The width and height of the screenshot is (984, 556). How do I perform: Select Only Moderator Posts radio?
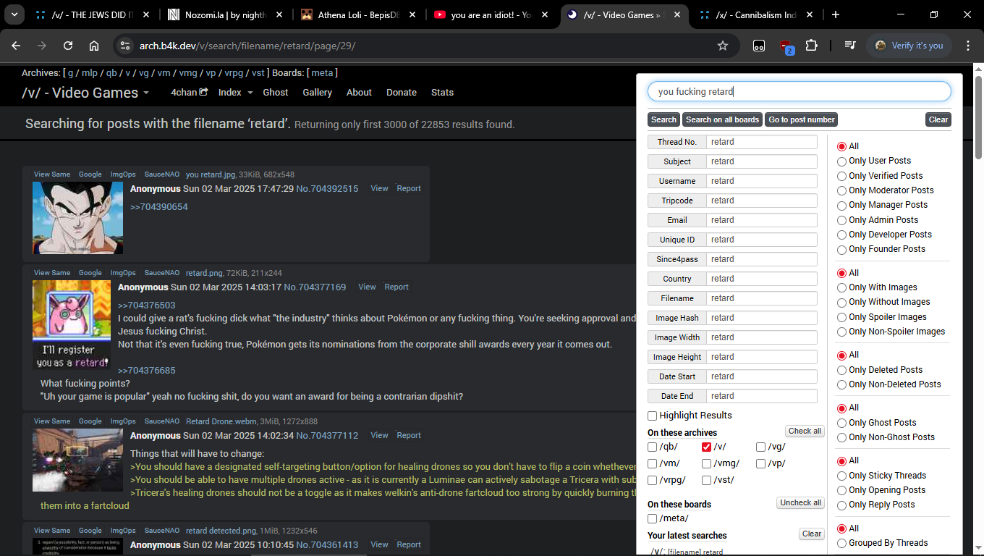tap(841, 190)
